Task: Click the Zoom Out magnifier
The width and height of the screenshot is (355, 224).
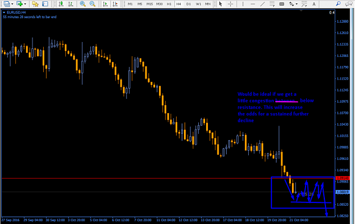Action: click(x=93, y=3)
